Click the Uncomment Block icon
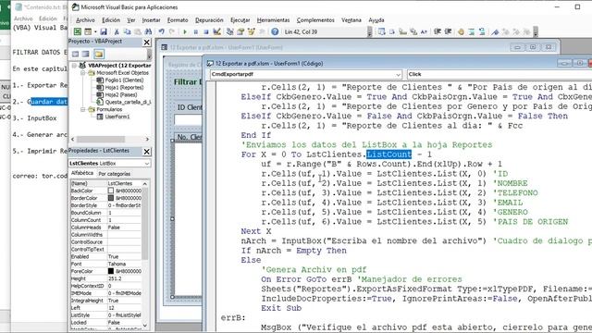This screenshot has width=592, height=333. (482, 32)
